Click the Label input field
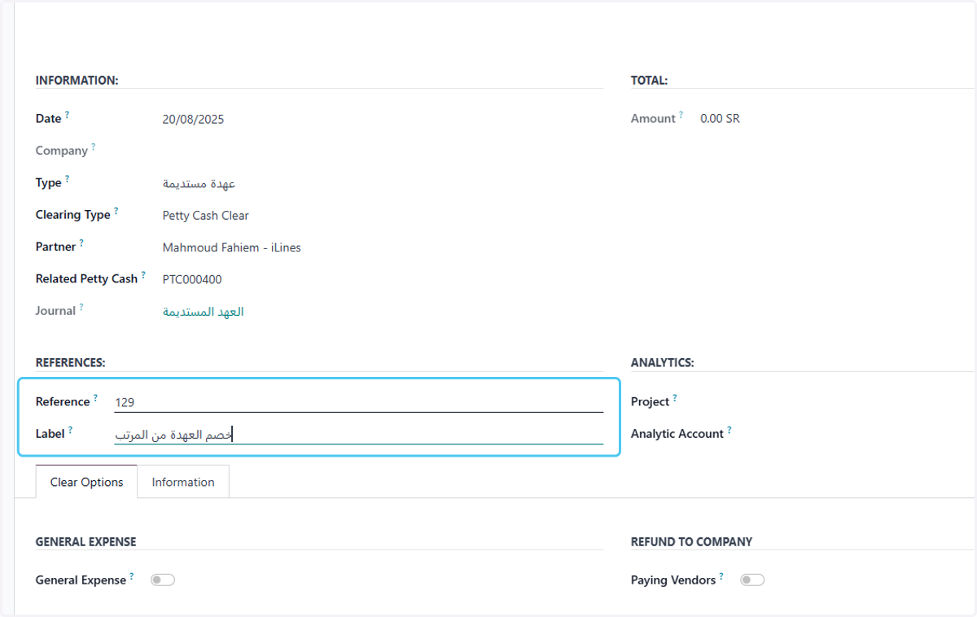 359,435
